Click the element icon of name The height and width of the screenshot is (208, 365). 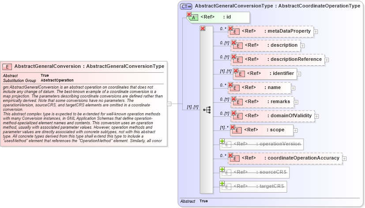click(235, 88)
